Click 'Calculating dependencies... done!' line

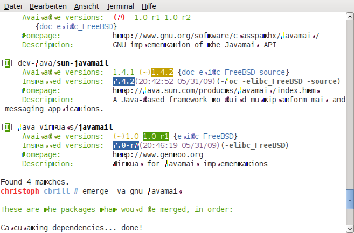(72, 228)
